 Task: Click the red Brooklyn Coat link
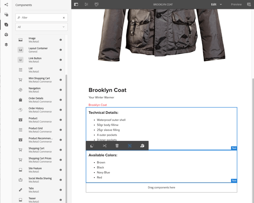[x=98, y=105]
